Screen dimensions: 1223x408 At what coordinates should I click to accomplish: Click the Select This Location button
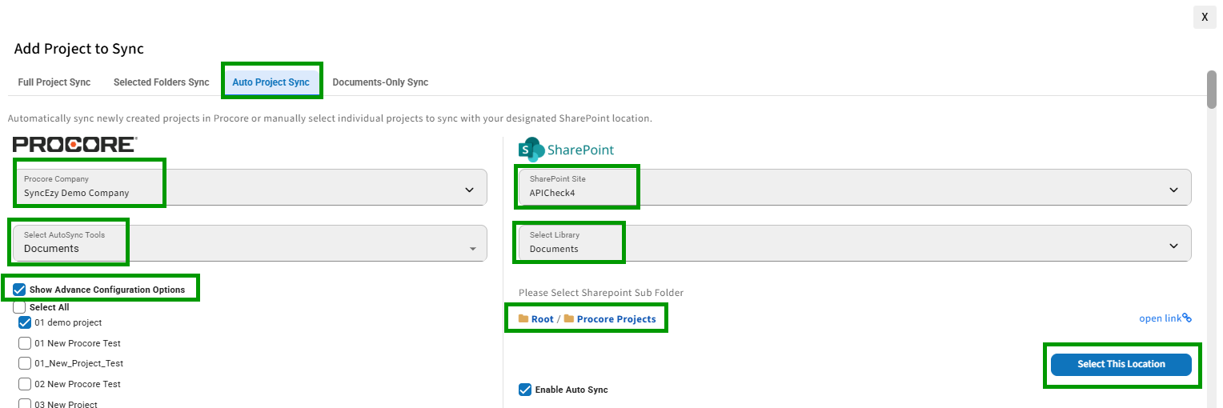(x=1121, y=364)
